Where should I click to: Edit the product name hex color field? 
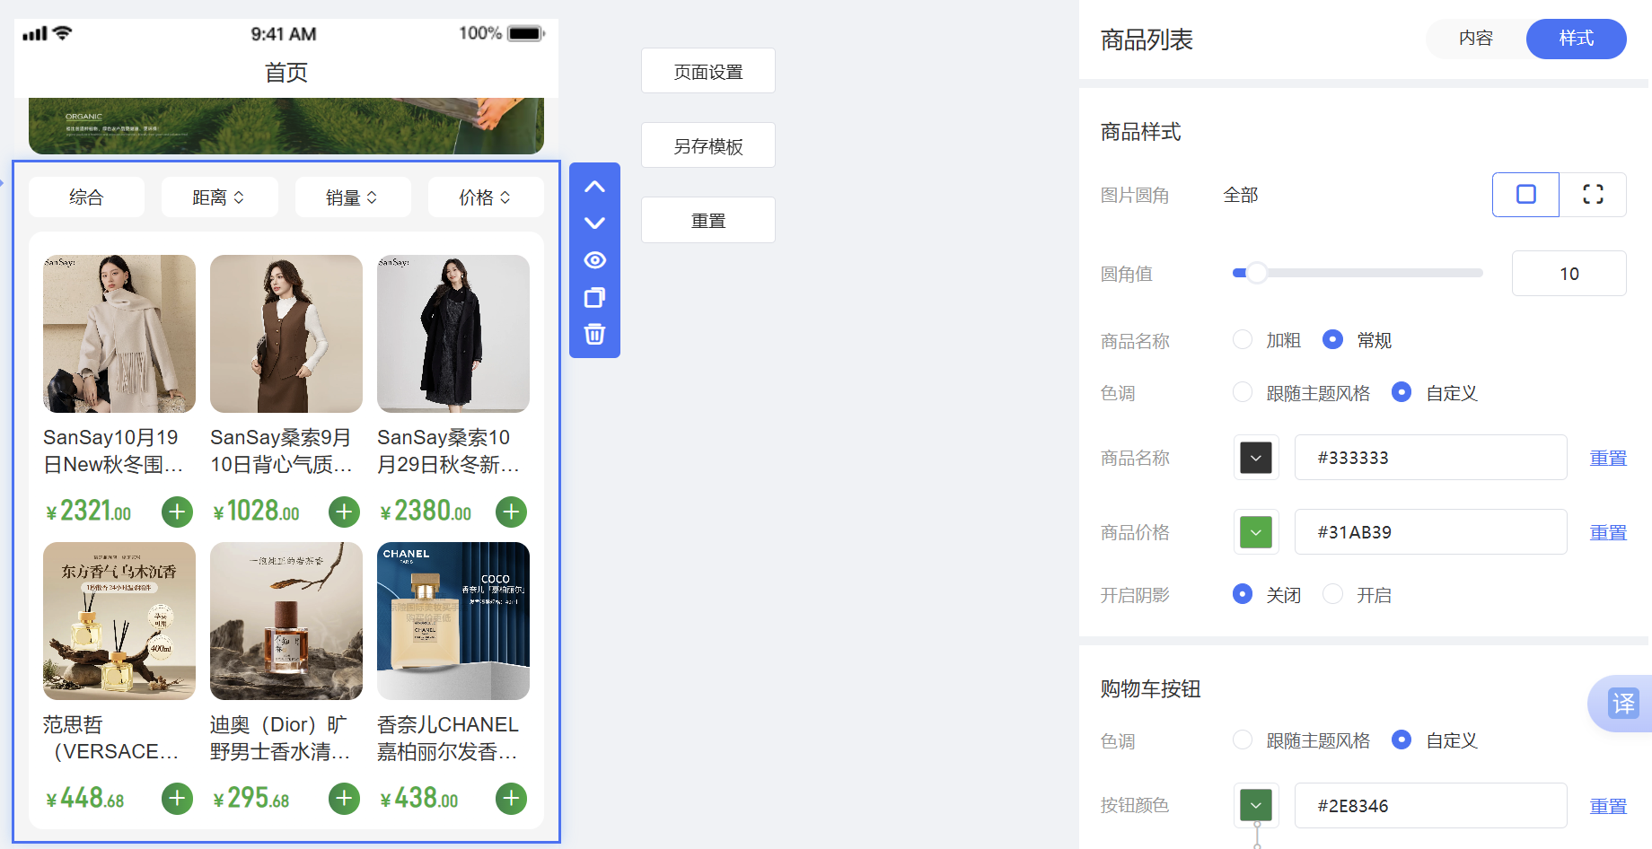(x=1431, y=458)
